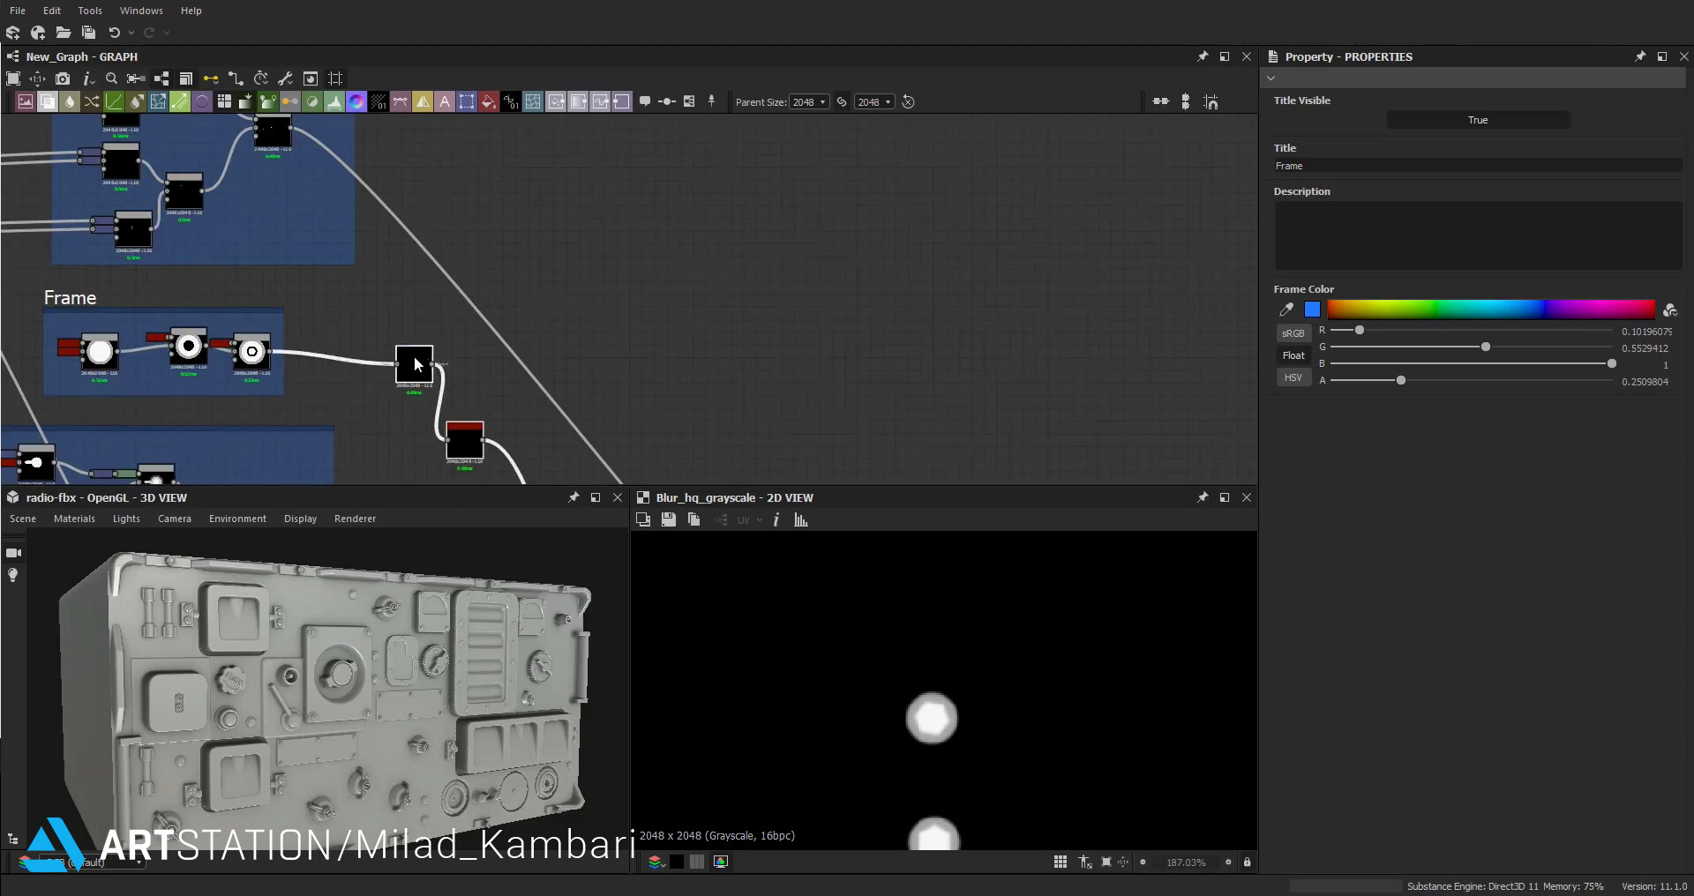Open the Parent Size dropdown
The width and height of the screenshot is (1694, 896).
tap(809, 101)
